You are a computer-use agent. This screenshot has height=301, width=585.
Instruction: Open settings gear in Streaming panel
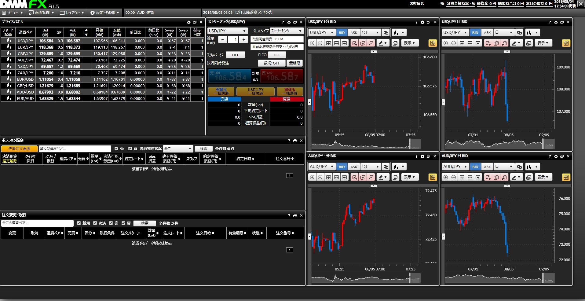coord(289,22)
